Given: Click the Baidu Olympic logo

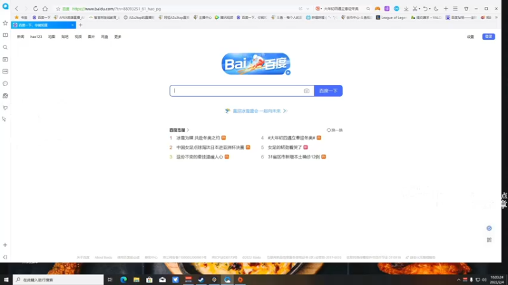Looking at the screenshot, I should (x=256, y=64).
